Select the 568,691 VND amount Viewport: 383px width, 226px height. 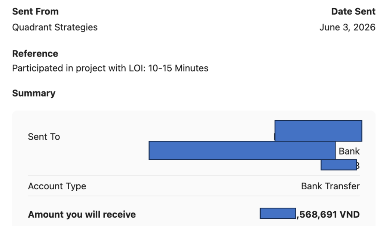pyautogui.click(x=328, y=214)
